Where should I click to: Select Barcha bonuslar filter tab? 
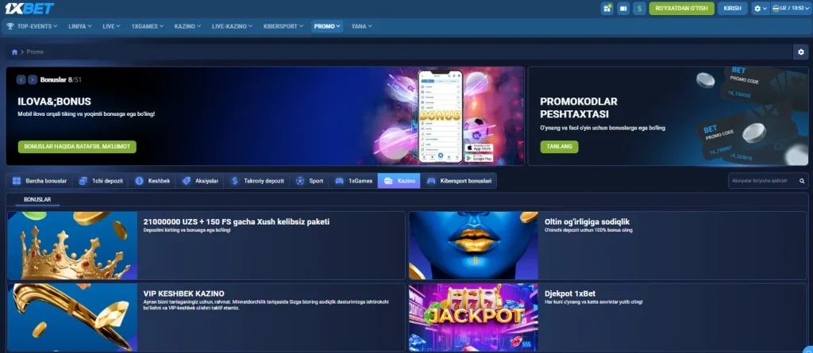(40, 181)
